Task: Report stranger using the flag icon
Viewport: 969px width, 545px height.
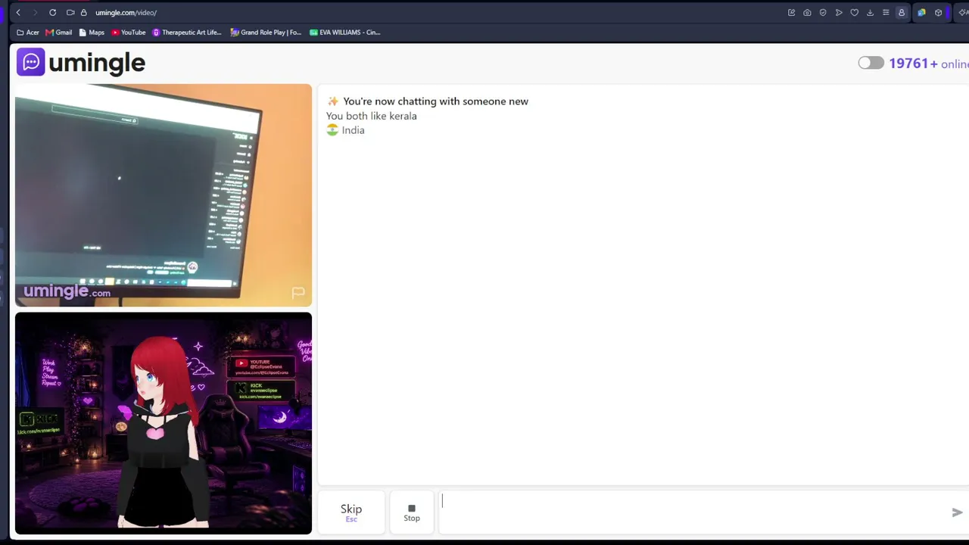Action: tap(298, 292)
